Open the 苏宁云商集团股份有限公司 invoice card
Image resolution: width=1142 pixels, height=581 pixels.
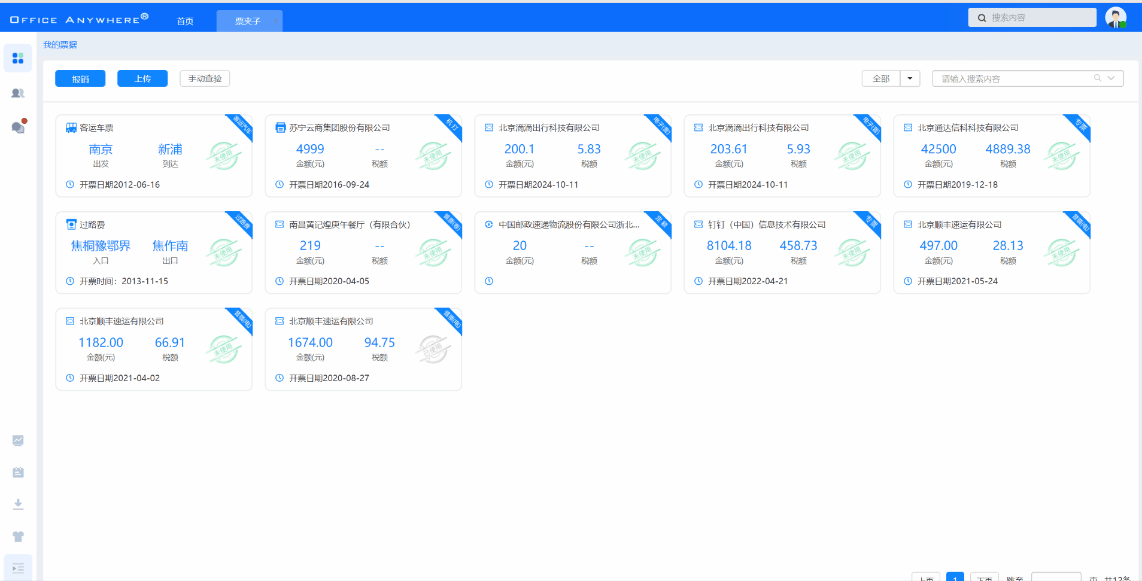[x=363, y=156]
